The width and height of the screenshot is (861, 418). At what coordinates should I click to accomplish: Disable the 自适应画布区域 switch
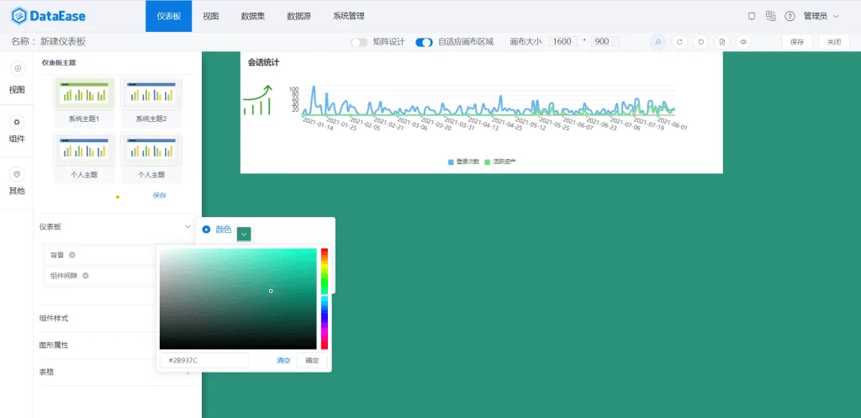(x=424, y=42)
